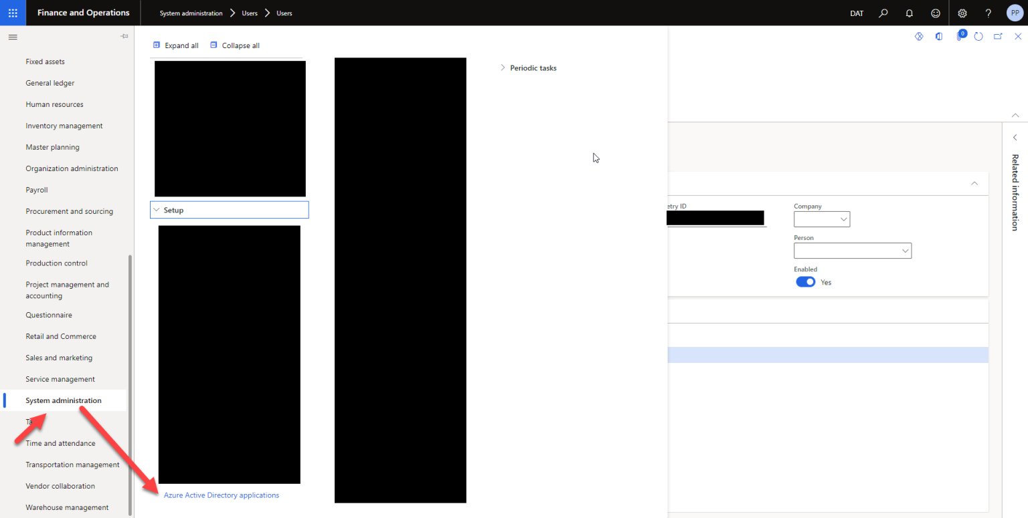Click the navigation pane vertical scrollbar
Screen dimensions: 1028x518
tap(130, 384)
